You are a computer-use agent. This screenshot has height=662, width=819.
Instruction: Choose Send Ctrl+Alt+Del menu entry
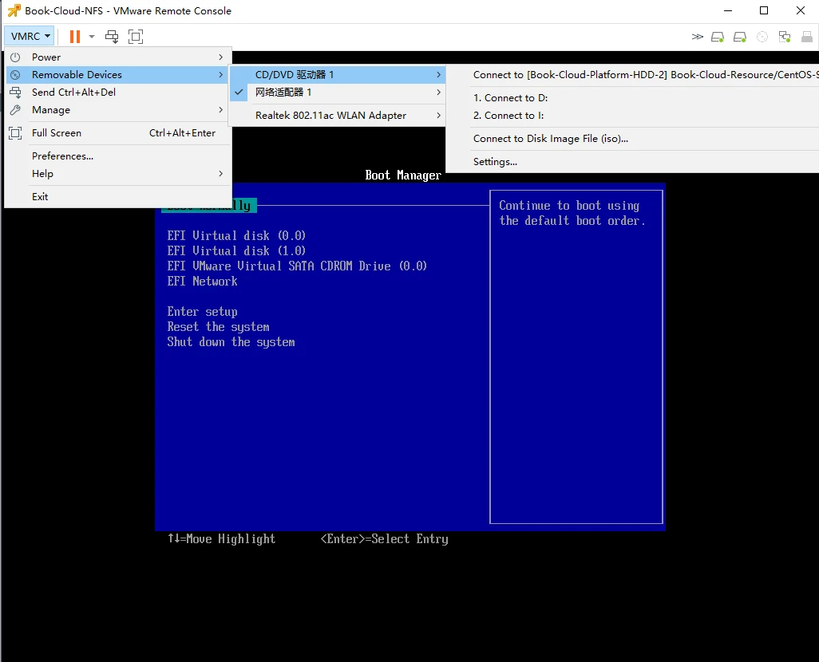click(118, 93)
